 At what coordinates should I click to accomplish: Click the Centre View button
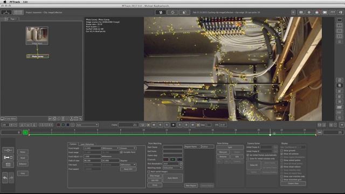tap(293, 183)
